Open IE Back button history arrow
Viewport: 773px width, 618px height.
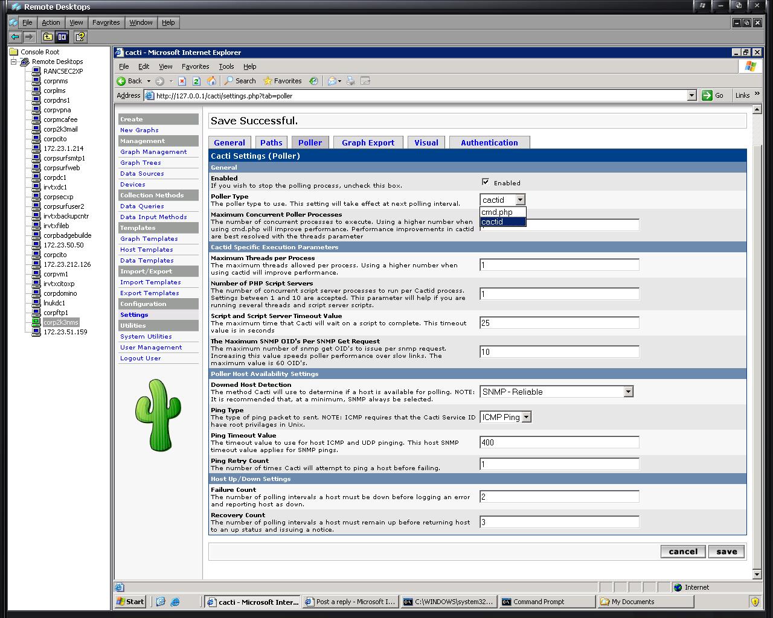(x=148, y=81)
